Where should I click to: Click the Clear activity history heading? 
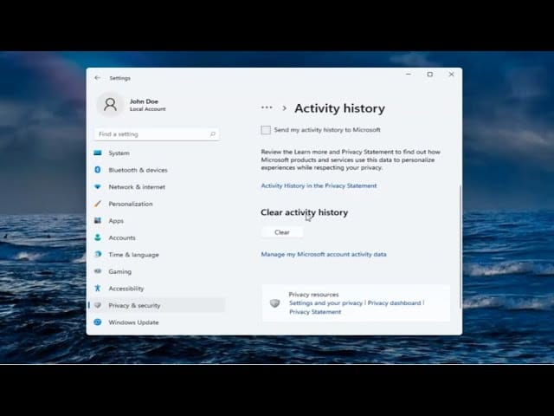pos(304,212)
